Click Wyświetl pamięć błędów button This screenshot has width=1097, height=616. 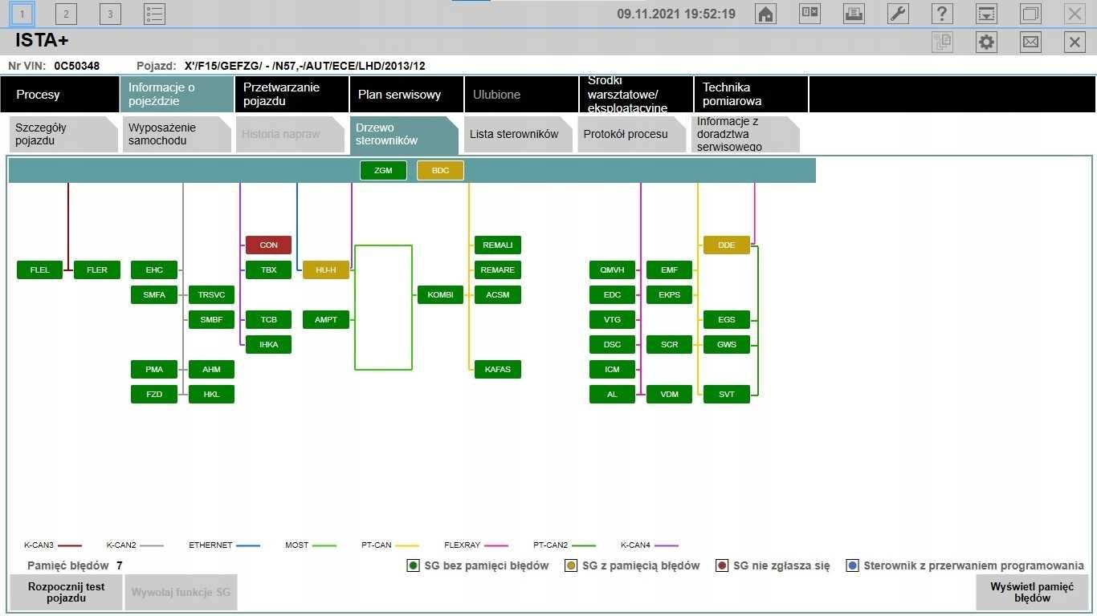coord(1032,593)
